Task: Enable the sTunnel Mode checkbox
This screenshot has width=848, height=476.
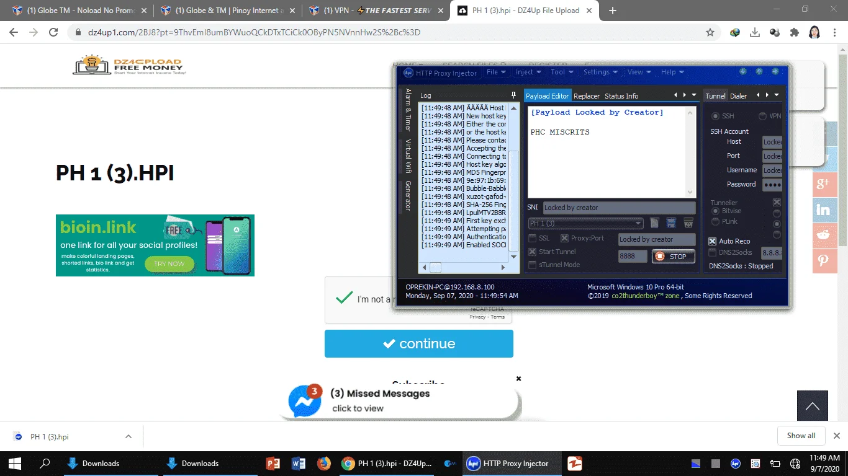Action: tap(532, 265)
